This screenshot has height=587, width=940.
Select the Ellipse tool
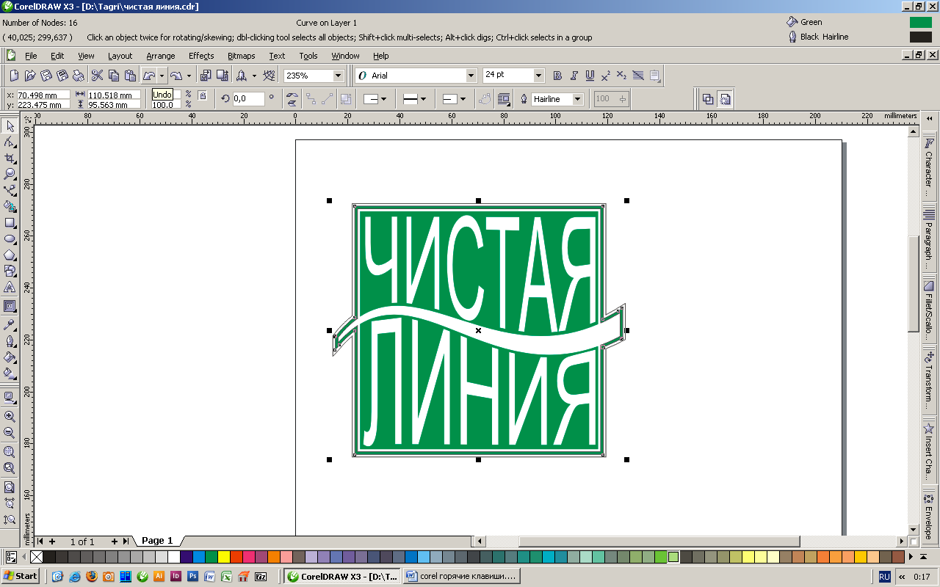(10, 238)
